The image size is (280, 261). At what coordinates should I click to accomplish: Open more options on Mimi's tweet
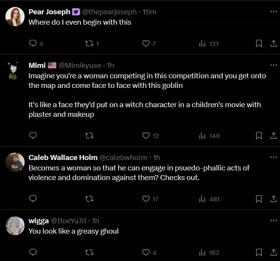[x=273, y=65]
